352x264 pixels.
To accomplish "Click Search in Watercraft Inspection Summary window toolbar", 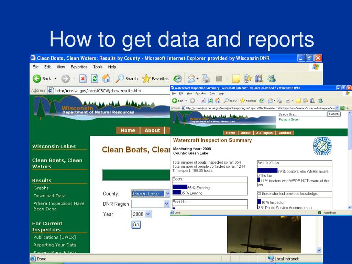I will [230, 101].
